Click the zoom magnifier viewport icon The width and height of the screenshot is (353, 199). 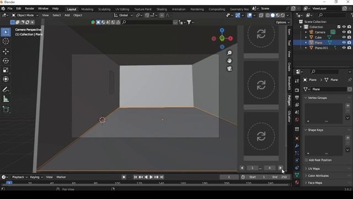click(x=229, y=53)
